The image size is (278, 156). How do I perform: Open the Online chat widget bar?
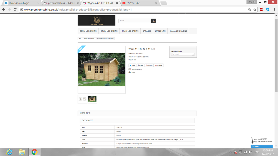[262, 147]
